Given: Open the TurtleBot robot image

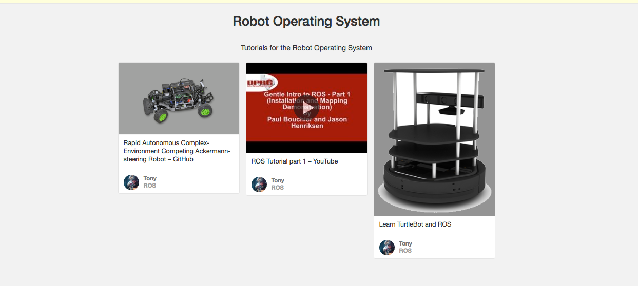Looking at the screenshot, I should coord(434,139).
